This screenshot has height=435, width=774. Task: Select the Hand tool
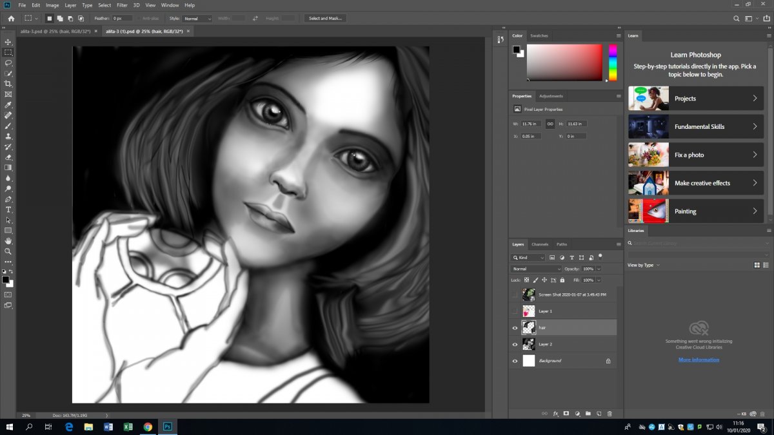pos(8,241)
